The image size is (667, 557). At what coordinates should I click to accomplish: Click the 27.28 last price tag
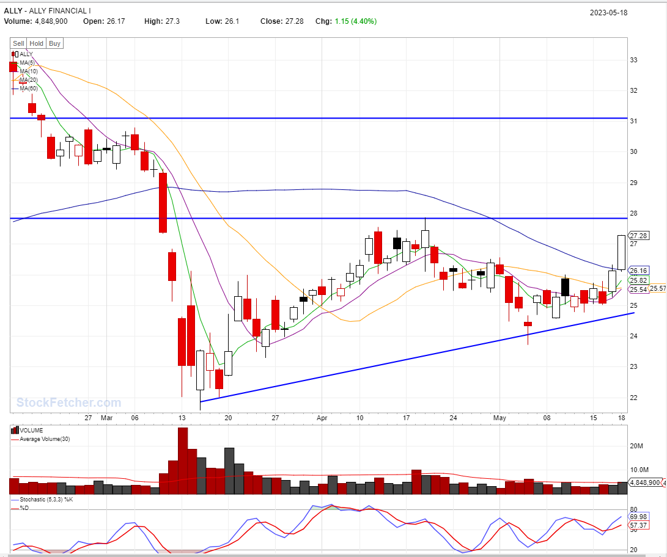pos(638,236)
